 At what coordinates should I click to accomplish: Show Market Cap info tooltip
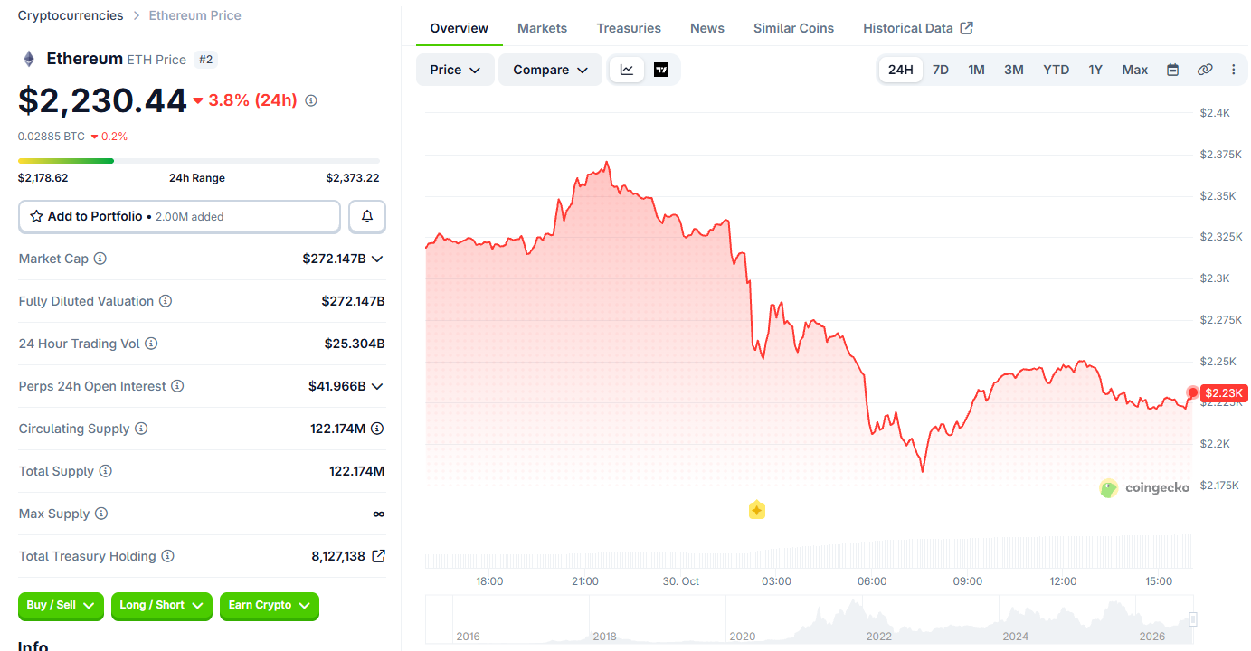click(x=100, y=259)
